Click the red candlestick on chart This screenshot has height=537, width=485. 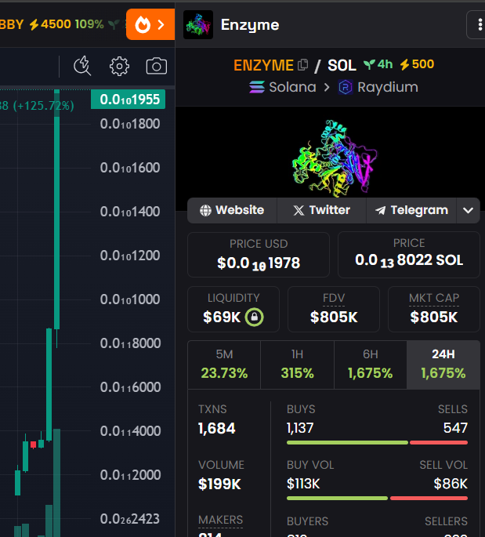click(33, 444)
